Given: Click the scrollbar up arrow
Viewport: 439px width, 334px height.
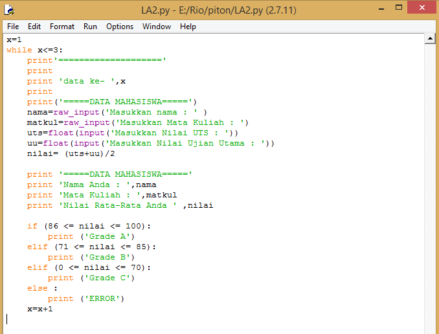Looking at the screenshot, I should [x=430, y=39].
